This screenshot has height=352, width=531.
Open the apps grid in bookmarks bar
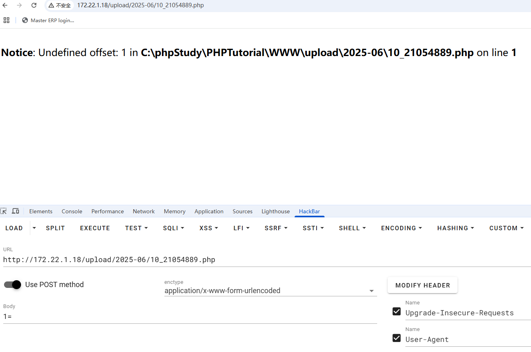tap(6, 20)
